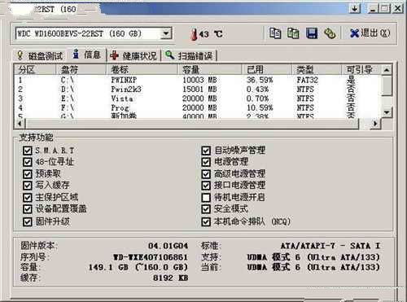Click the E:\ drive letter cell

(68, 98)
